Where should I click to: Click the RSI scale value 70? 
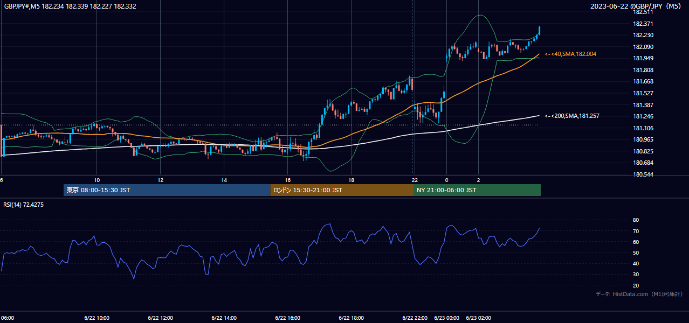point(636,231)
